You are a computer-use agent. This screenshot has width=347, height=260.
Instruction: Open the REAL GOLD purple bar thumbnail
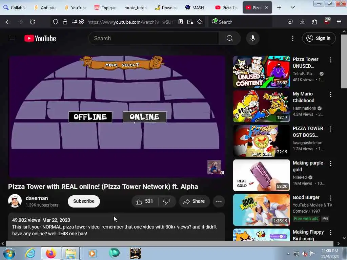pos(261,175)
